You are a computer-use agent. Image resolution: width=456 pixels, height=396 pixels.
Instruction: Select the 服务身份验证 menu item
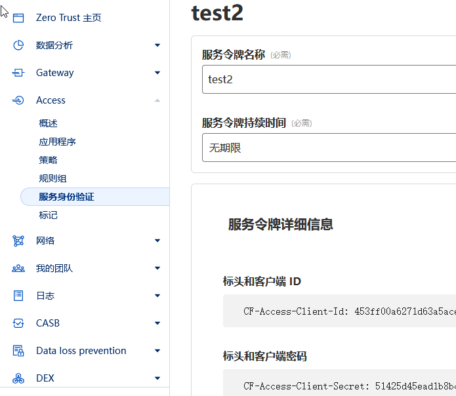pos(95,197)
